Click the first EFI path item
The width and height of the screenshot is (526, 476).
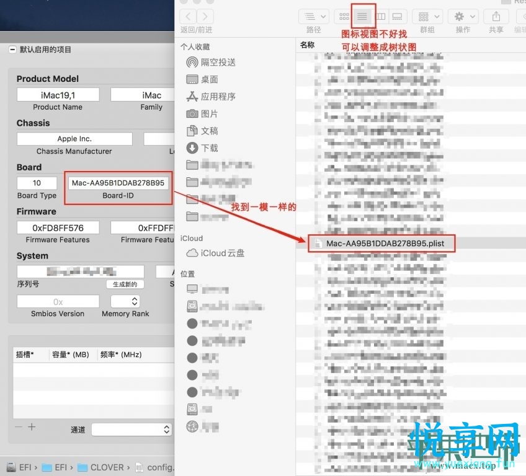[x=20, y=467]
